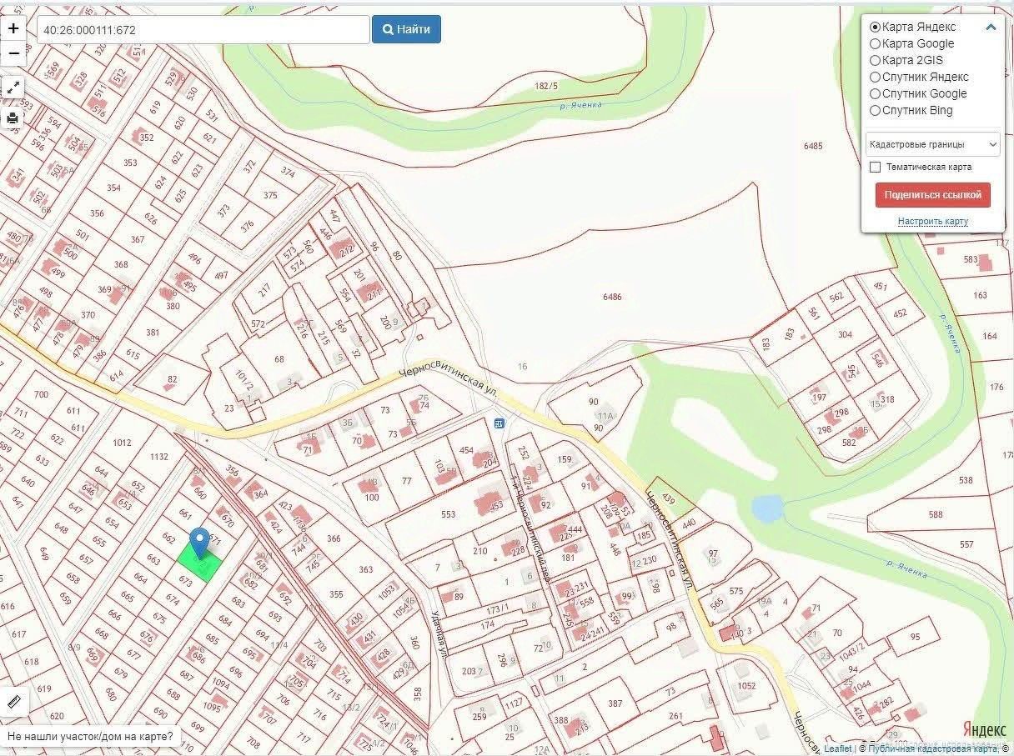1014x756 pixels.
Task: Click the blue location marker pin
Action: (x=199, y=543)
